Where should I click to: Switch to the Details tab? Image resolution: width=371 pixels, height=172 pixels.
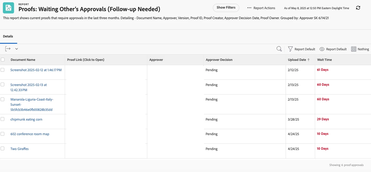(x=8, y=37)
